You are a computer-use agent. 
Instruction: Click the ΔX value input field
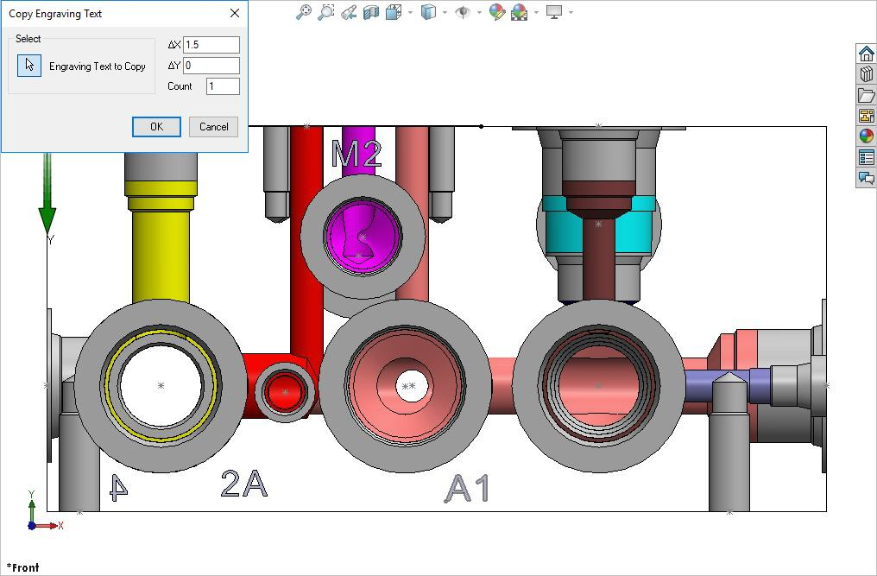tap(211, 45)
